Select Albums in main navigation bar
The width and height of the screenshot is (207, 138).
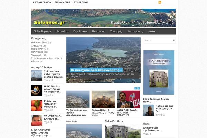coord(152,31)
